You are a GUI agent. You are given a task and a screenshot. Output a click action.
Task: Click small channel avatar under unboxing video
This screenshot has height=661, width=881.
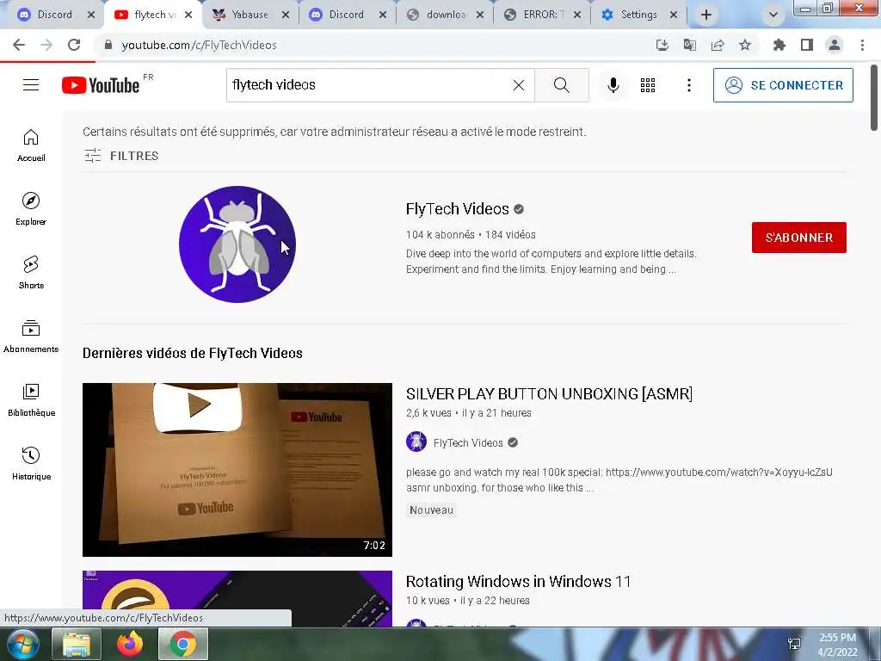(x=416, y=442)
